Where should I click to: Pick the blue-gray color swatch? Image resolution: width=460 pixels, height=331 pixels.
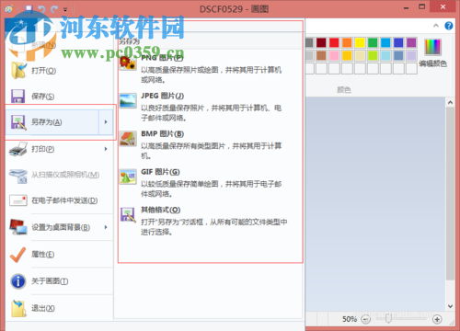pos(398,55)
